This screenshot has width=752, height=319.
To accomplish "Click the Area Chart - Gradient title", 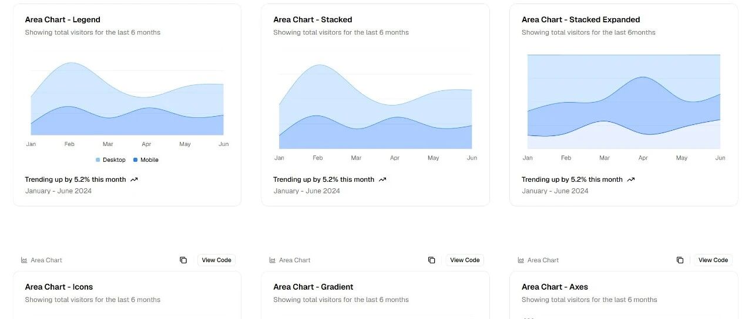I will 313,287.
